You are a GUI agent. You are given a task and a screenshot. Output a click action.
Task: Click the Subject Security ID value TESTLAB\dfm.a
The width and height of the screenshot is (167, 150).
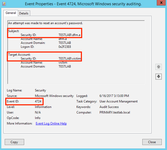click(x=69, y=35)
